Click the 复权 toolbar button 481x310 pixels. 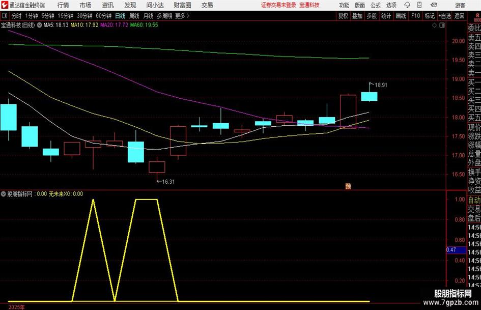pyautogui.click(x=343, y=16)
